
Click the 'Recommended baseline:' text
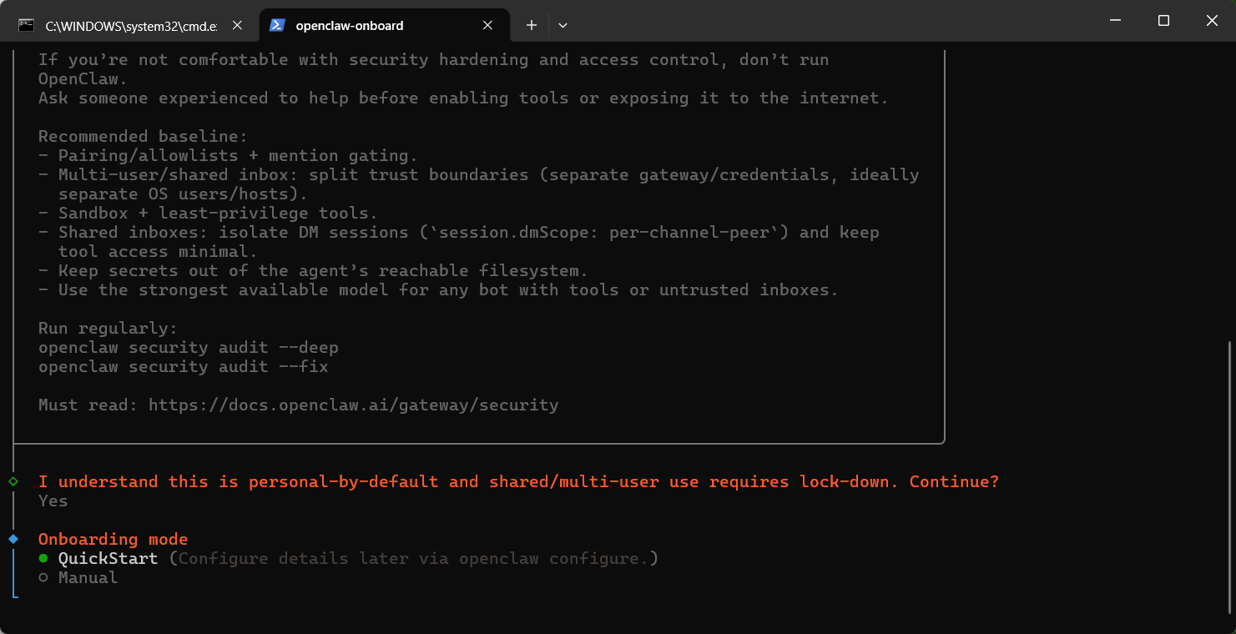143,136
